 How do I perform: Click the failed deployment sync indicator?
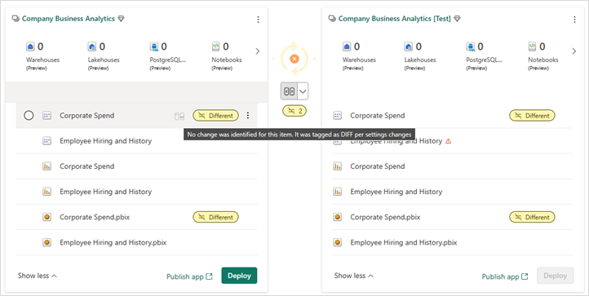point(294,59)
